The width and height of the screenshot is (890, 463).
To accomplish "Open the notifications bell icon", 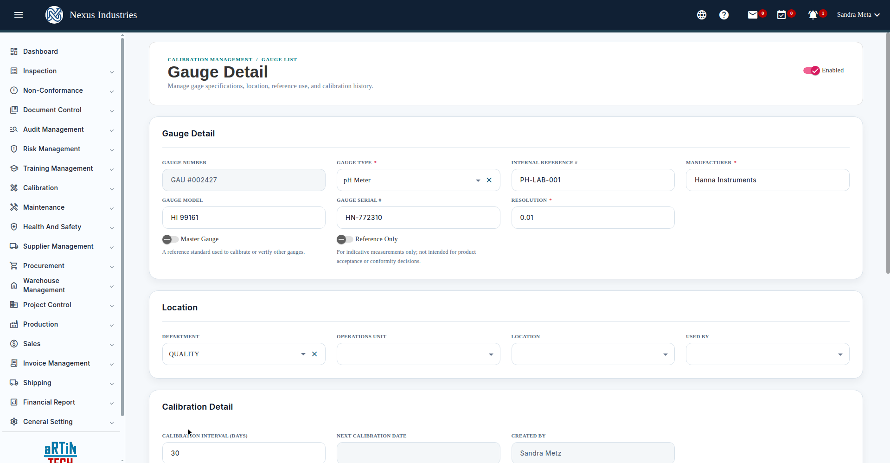I will click(x=813, y=15).
